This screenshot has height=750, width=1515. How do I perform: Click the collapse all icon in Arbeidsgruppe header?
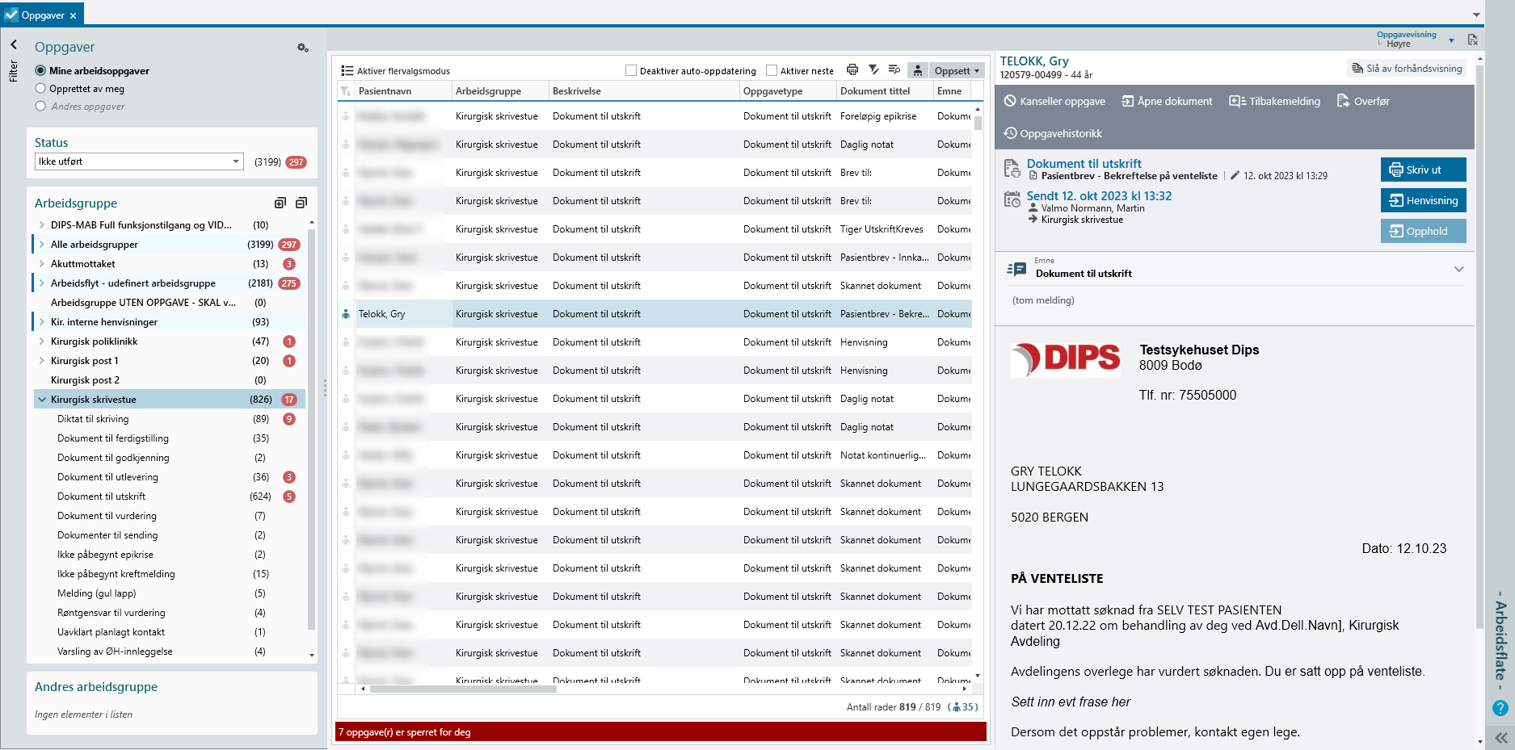coord(301,203)
